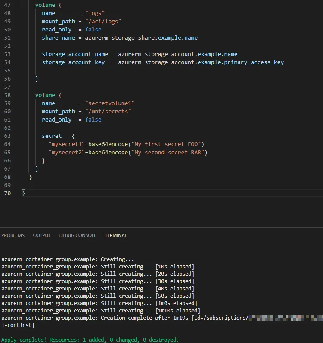The image size is (323, 343).
Task: Click "mysecret2" key on line 65
Action: tap(67, 153)
